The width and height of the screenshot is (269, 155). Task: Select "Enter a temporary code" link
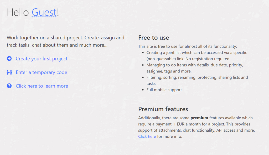(42, 72)
